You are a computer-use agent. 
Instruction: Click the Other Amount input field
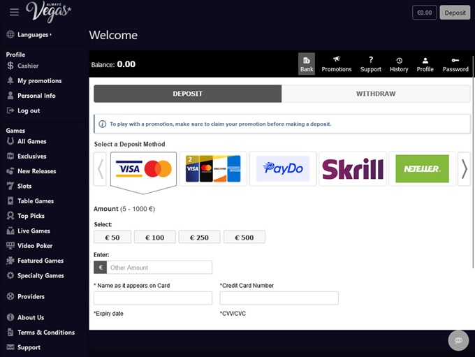click(x=159, y=268)
